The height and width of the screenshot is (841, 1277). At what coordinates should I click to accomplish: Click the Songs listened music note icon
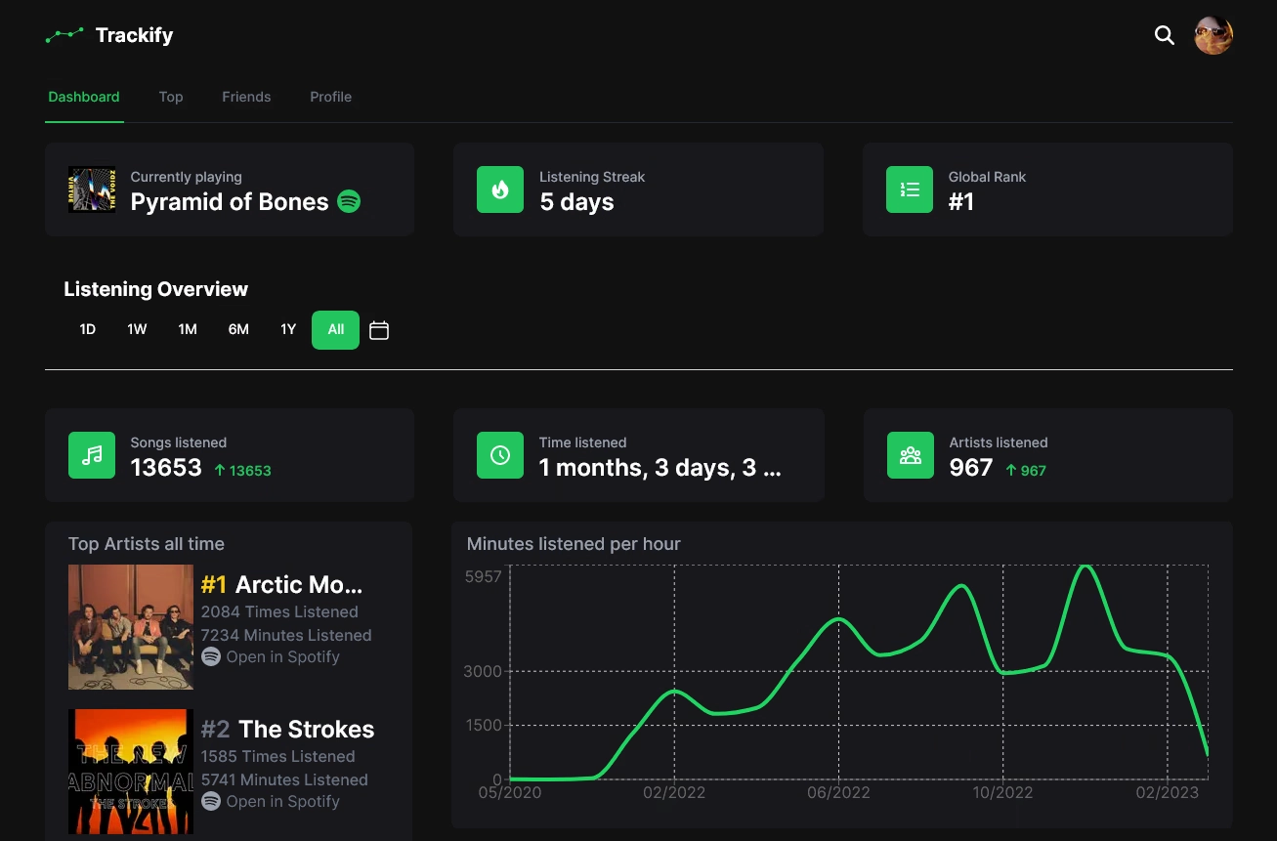click(92, 455)
